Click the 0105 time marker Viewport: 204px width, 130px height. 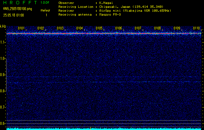[x=99, y=28]
